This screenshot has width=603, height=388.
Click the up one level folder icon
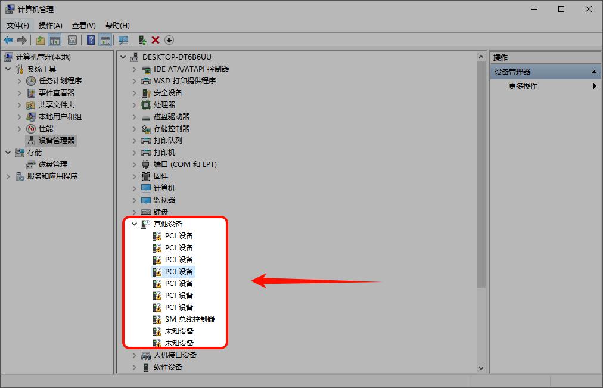[x=40, y=40]
